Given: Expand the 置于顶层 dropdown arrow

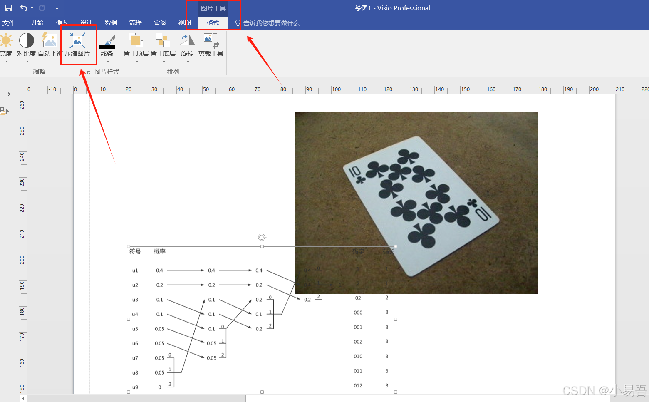Looking at the screenshot, I should click(136, 62).
